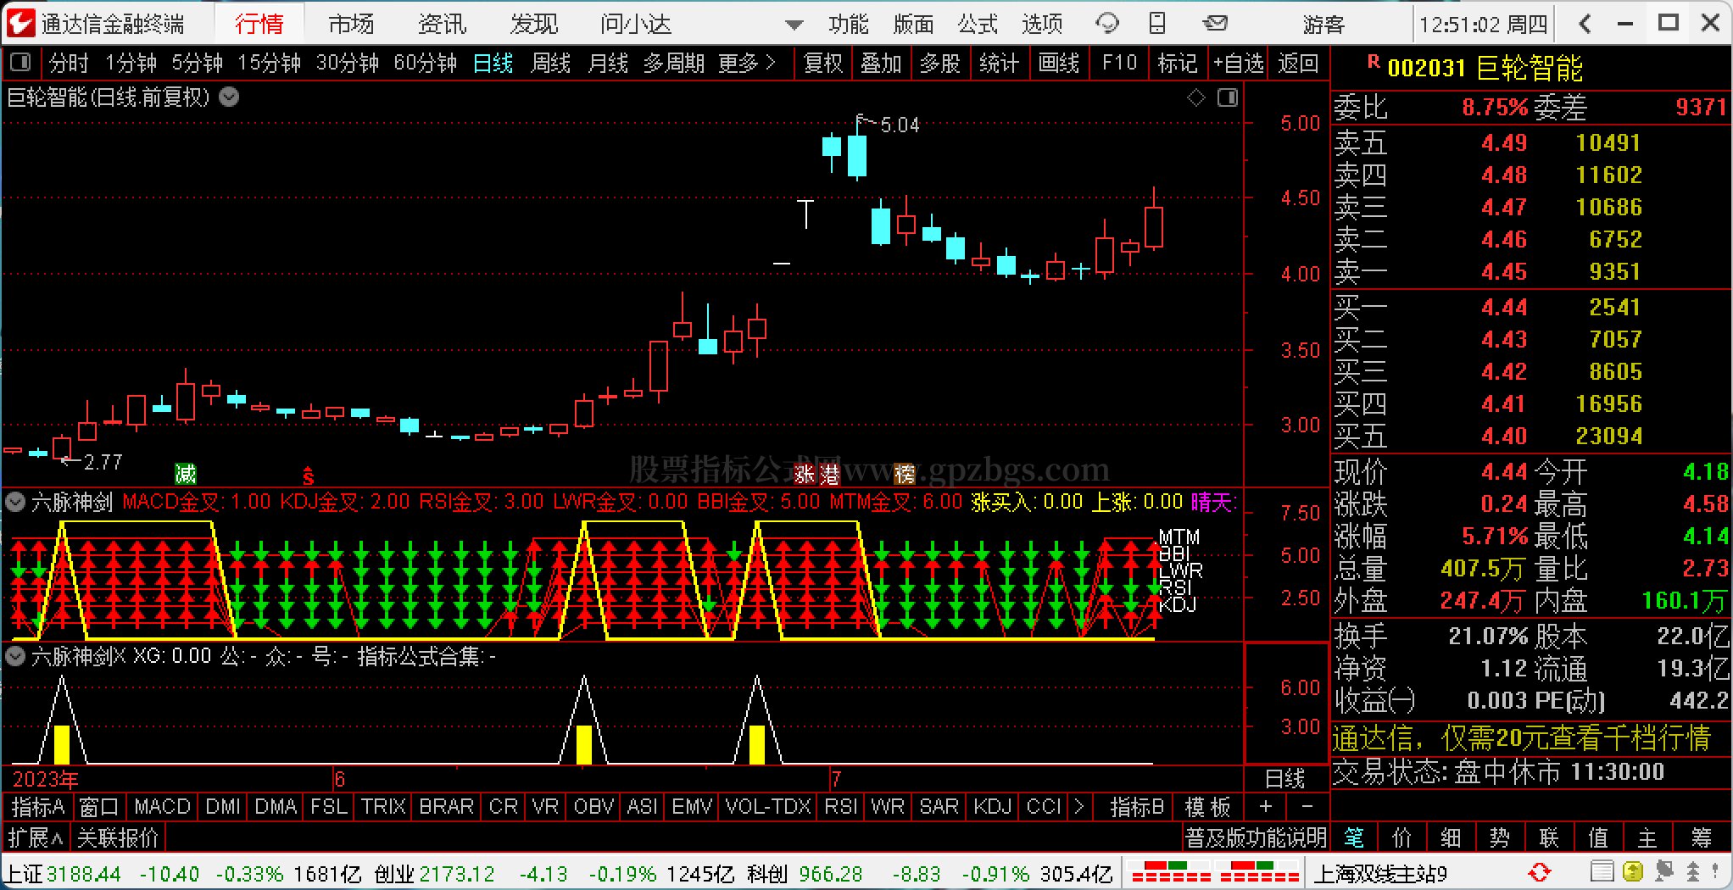1733x890 pixels.
Task: Open the 六脉神剑X indicator settings circle
Action: (15, 656)
